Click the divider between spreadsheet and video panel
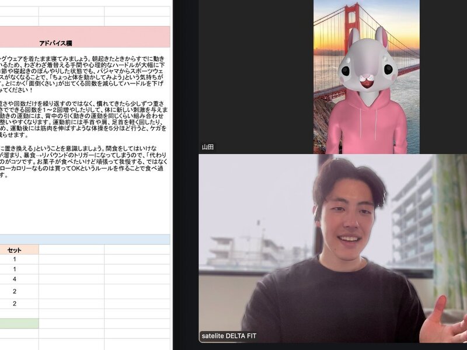The width and height of the screenshot is (467, 350). pos(173,175)
